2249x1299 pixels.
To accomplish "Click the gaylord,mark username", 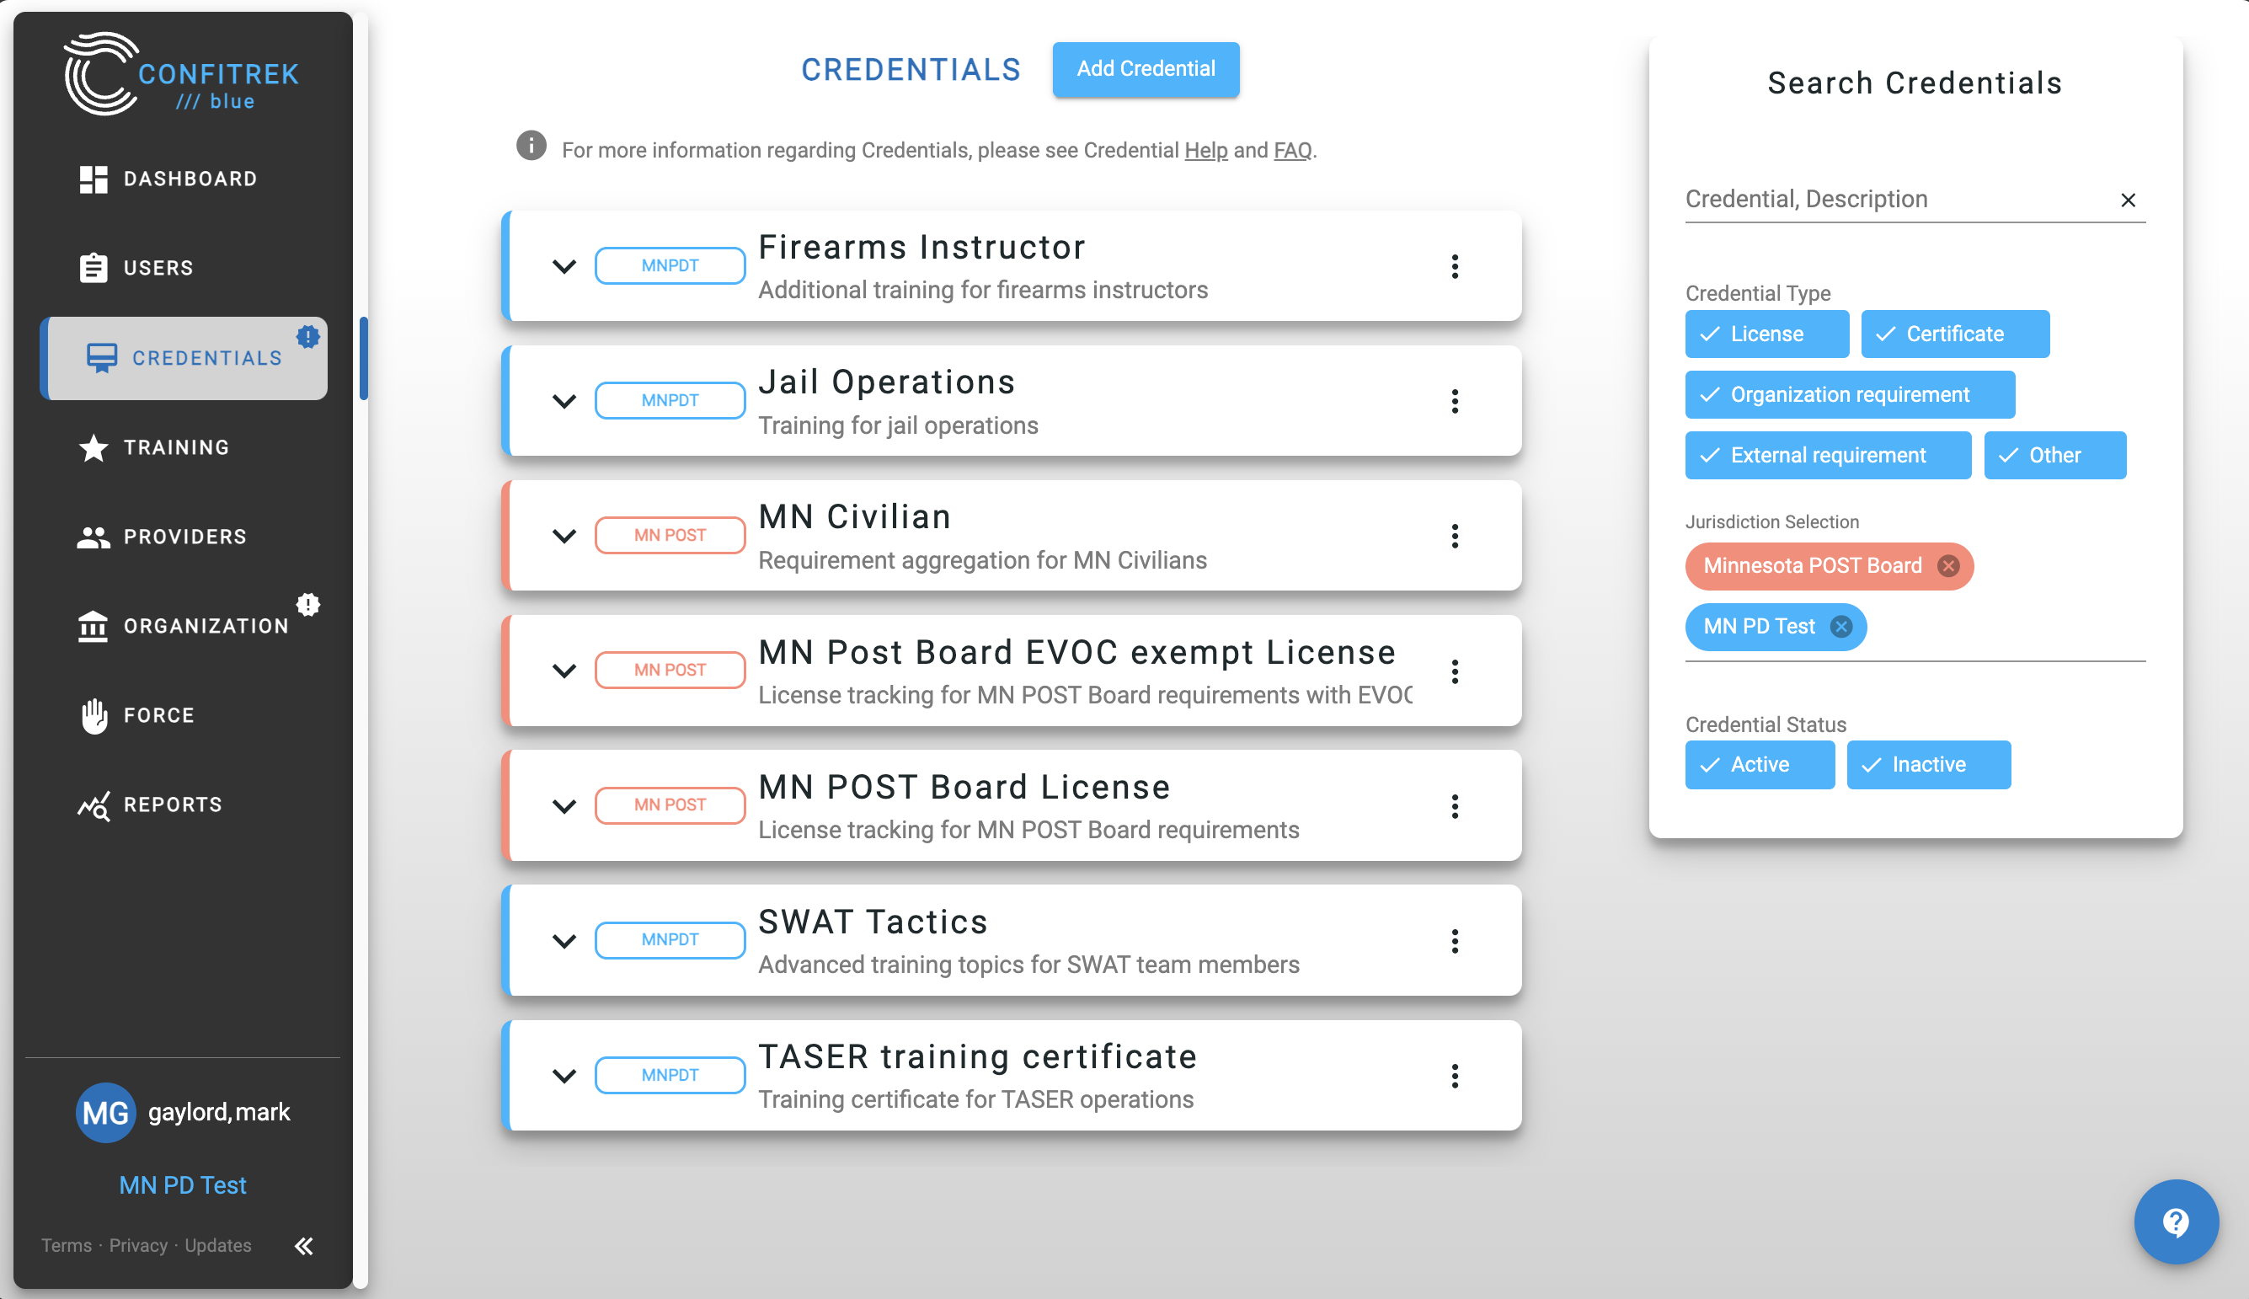I will tap(218, 1112).
